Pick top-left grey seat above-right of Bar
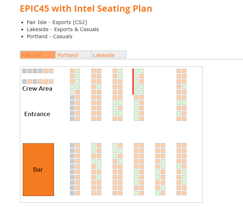The image size is (243, 207). tap(72, 145)
